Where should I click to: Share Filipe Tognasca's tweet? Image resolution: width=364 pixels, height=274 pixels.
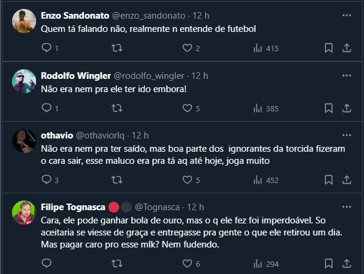coord(347,264)
